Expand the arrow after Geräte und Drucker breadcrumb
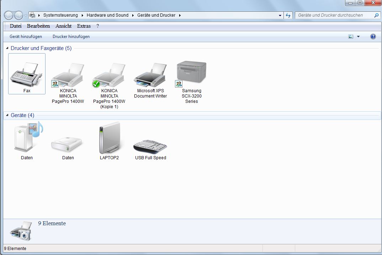The width and height of the screenshot is (382, 255). [180, 15]
